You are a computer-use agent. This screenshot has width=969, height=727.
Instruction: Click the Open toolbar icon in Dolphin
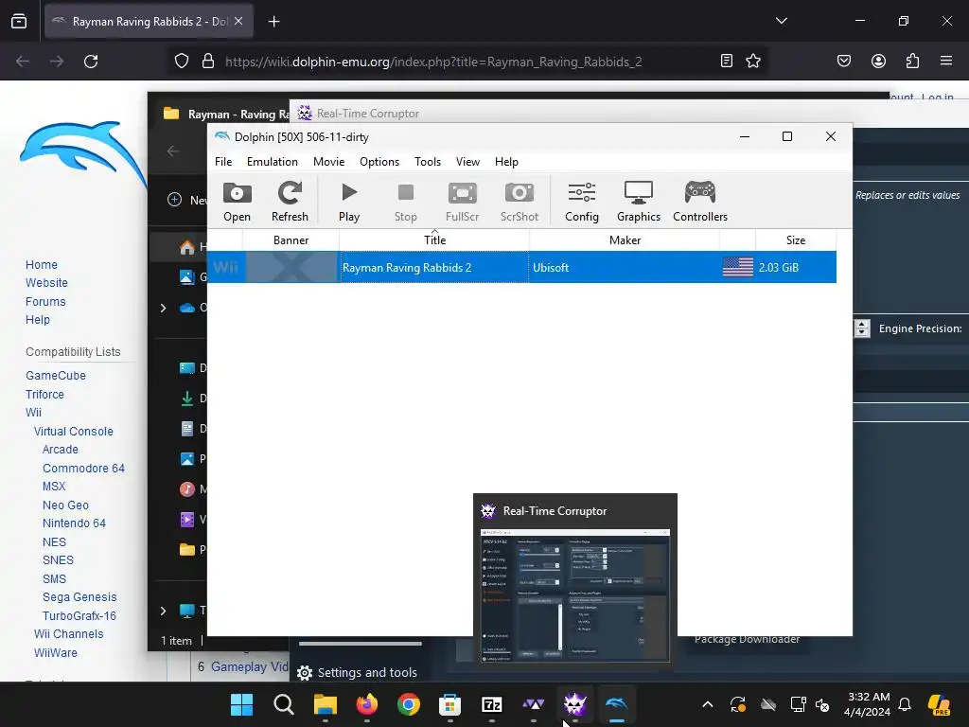click(x=237, y=202)
